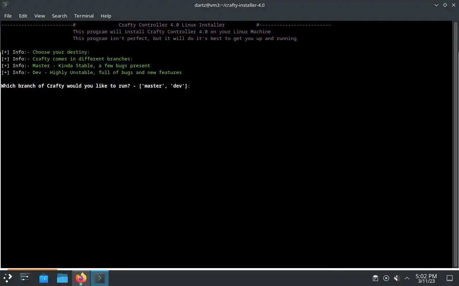Select the Konsole terminal taskbar entry
The height and width of the screenshot is (286, 459).
point(99,278)
